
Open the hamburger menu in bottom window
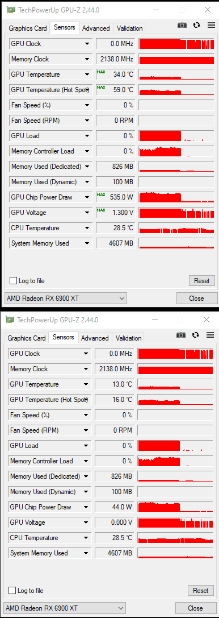click(x=209, y=335)
